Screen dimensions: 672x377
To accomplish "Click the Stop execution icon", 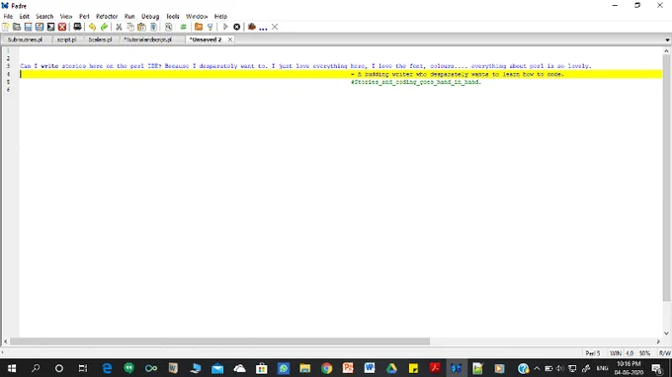I will (x=236, y=27).
